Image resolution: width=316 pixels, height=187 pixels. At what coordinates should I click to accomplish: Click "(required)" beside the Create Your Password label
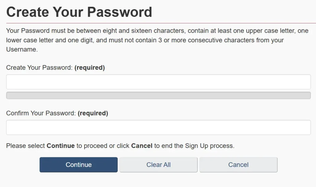[x=89, y=68]
